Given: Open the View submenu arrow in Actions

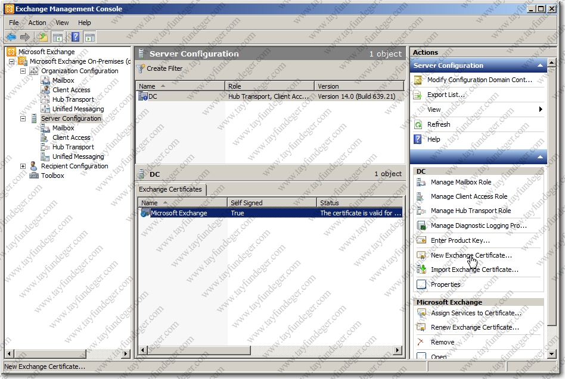Looking at the screenshot, I should (541, 109).
